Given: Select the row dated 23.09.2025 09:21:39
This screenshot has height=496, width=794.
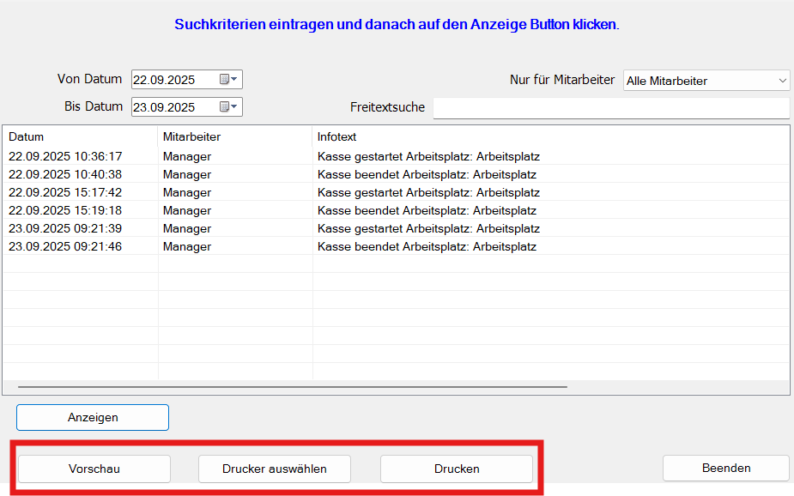Looking at the screenshot, I should point(397,229).
